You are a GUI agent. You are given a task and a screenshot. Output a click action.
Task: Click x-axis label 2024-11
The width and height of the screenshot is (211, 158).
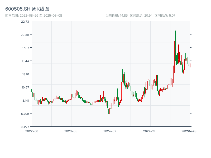pos(149,131)
